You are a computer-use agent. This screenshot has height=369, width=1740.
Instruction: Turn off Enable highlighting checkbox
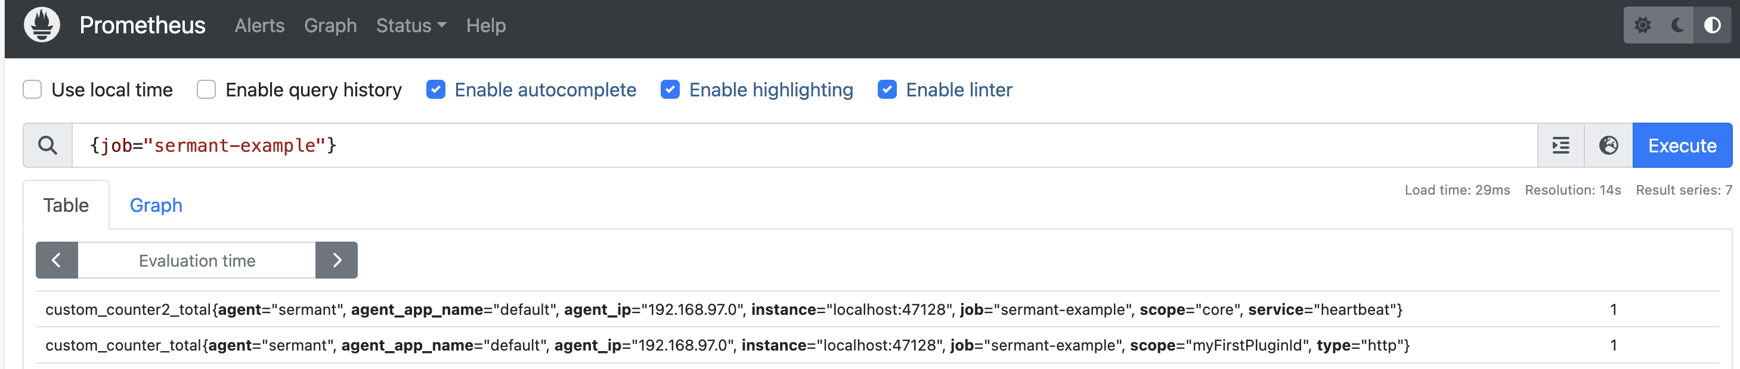pos(670,90)
